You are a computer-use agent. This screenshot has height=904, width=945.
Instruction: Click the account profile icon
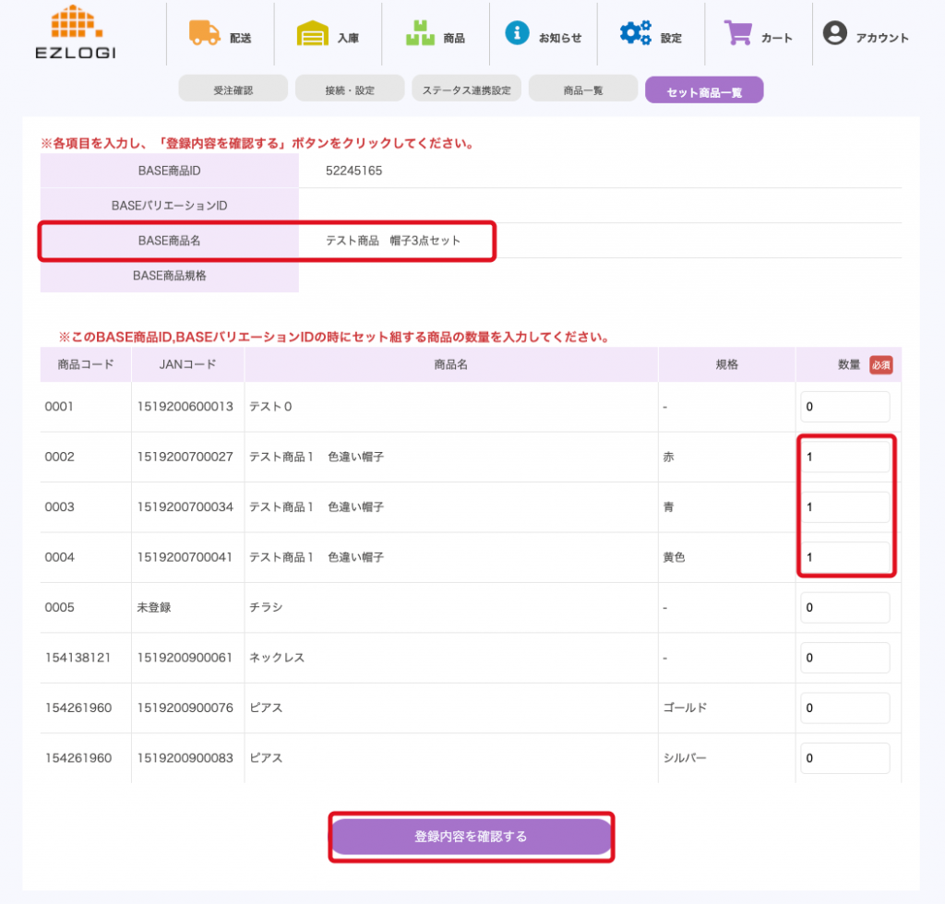(834, 34)
